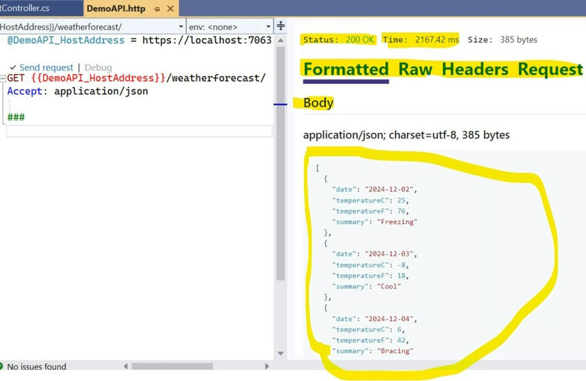Screen dimensions: 586x381
Task: Click the "Bracing" summary value
Action: [x=395, y=351]
